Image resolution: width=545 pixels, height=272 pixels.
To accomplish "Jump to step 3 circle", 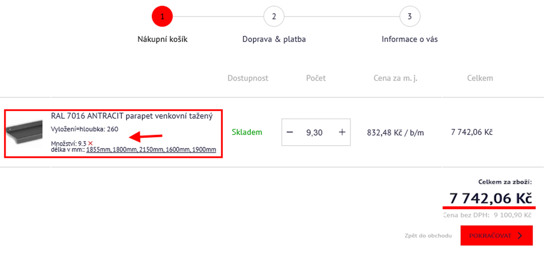I will point(409,16).
